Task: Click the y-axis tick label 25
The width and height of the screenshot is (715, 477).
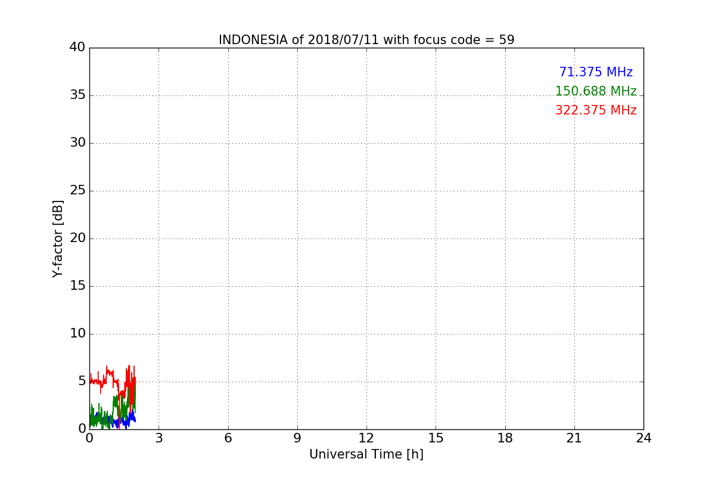Action: pyautogui.click(x=77, y=191)
